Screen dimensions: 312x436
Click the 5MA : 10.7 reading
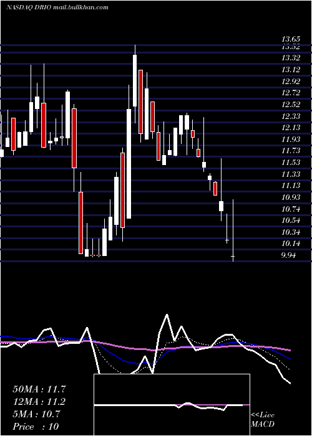[36, 414]
